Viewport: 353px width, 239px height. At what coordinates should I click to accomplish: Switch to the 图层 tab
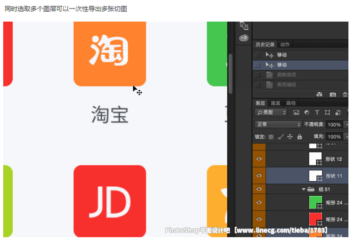pos(260,103)
